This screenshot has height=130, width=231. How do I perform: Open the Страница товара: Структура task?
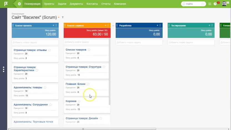pos(83,67)
